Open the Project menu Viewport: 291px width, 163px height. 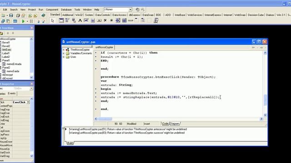[32, 10]
